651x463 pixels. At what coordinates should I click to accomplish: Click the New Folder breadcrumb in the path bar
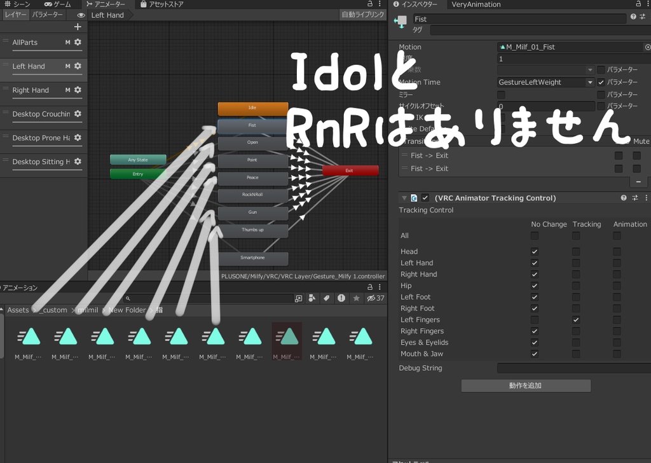pos(127,310)
